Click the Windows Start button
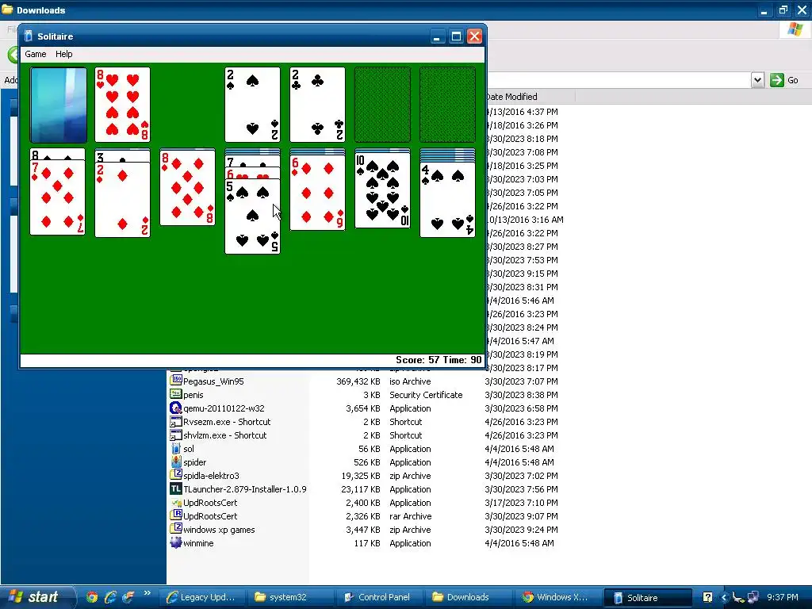 tap(37, 597)
